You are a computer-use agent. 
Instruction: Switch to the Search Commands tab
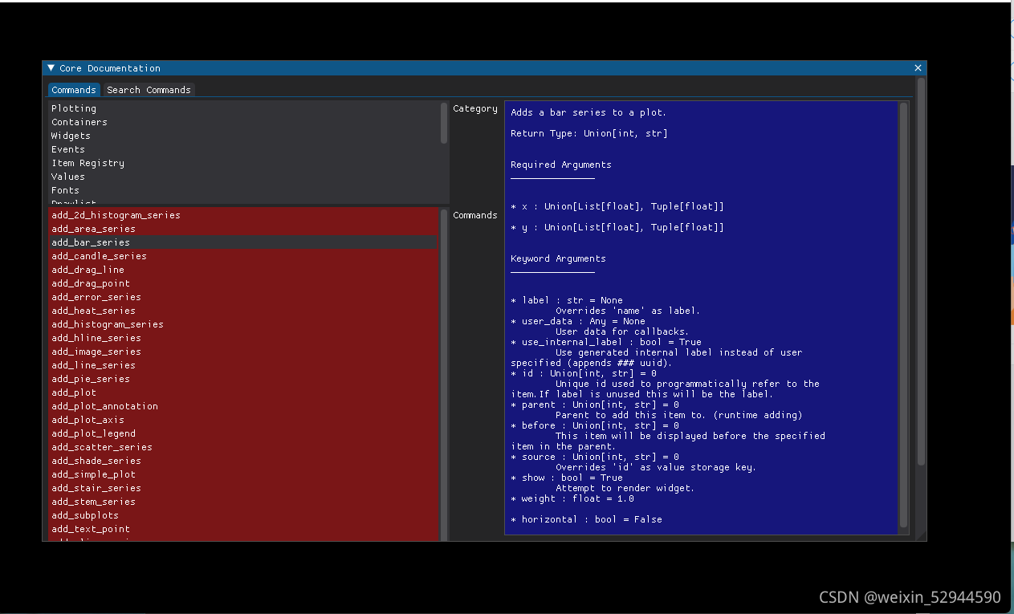[x=149, y=89]
